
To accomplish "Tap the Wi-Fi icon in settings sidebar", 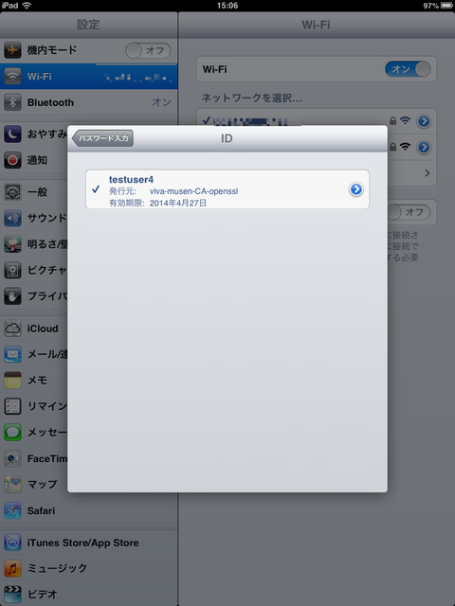I will pos(12,76).
